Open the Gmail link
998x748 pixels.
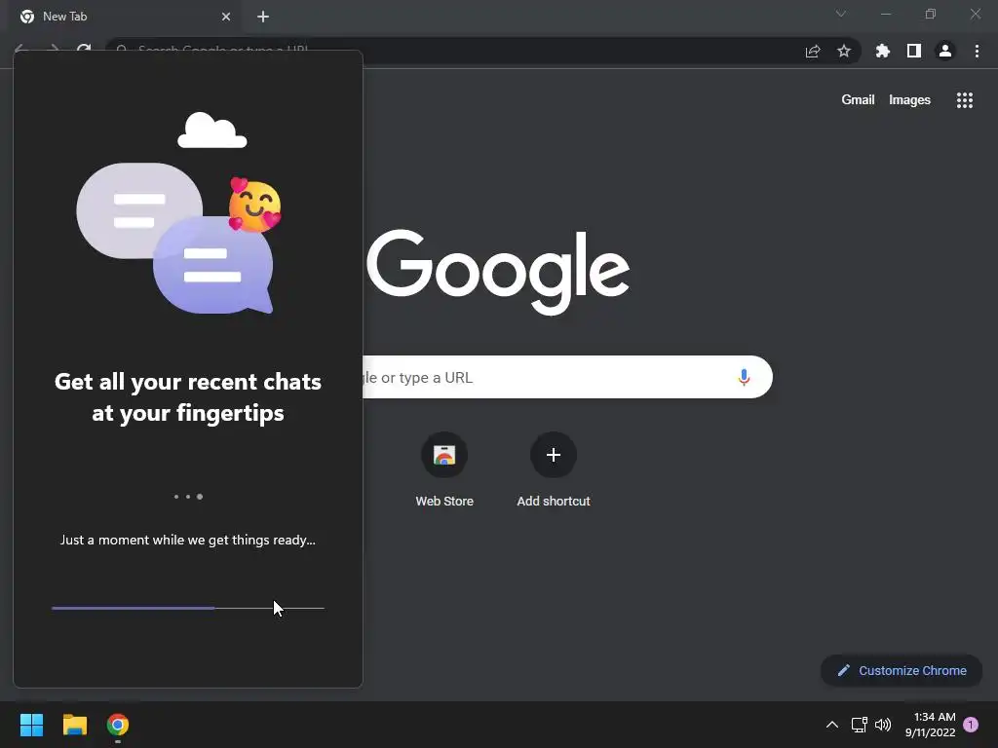click(858, 100)
